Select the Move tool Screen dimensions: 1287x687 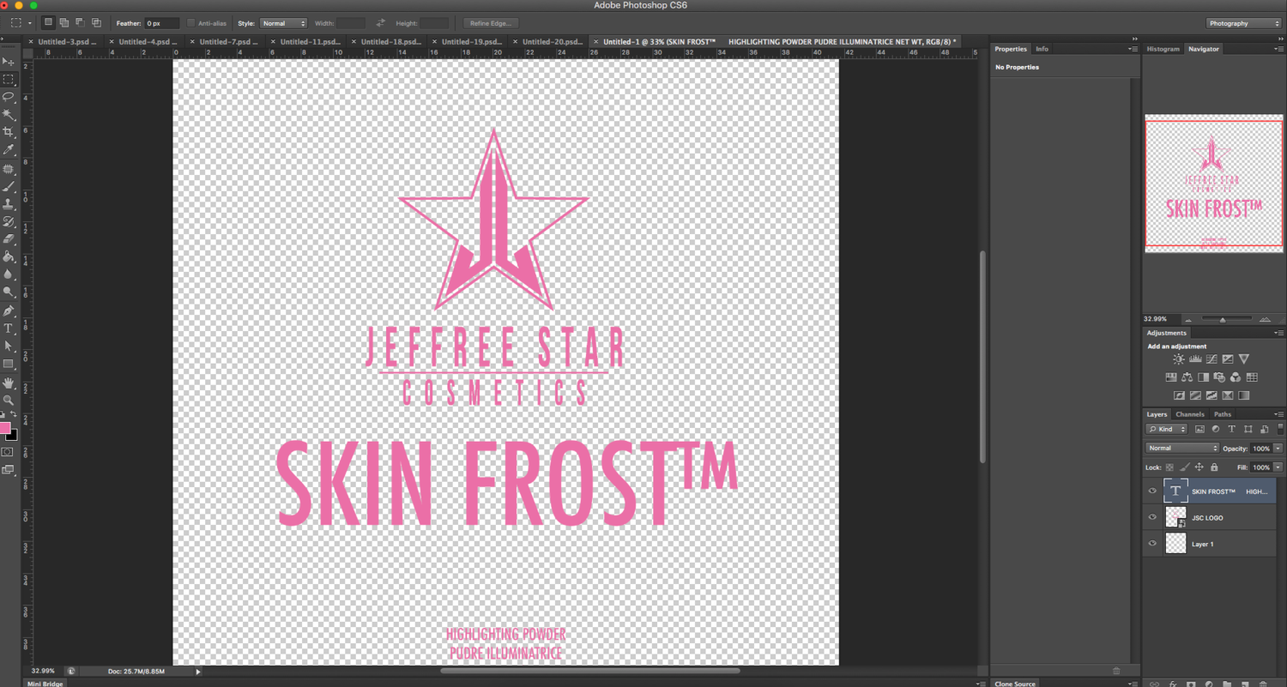pyautogui.click(x=9, y=62)
